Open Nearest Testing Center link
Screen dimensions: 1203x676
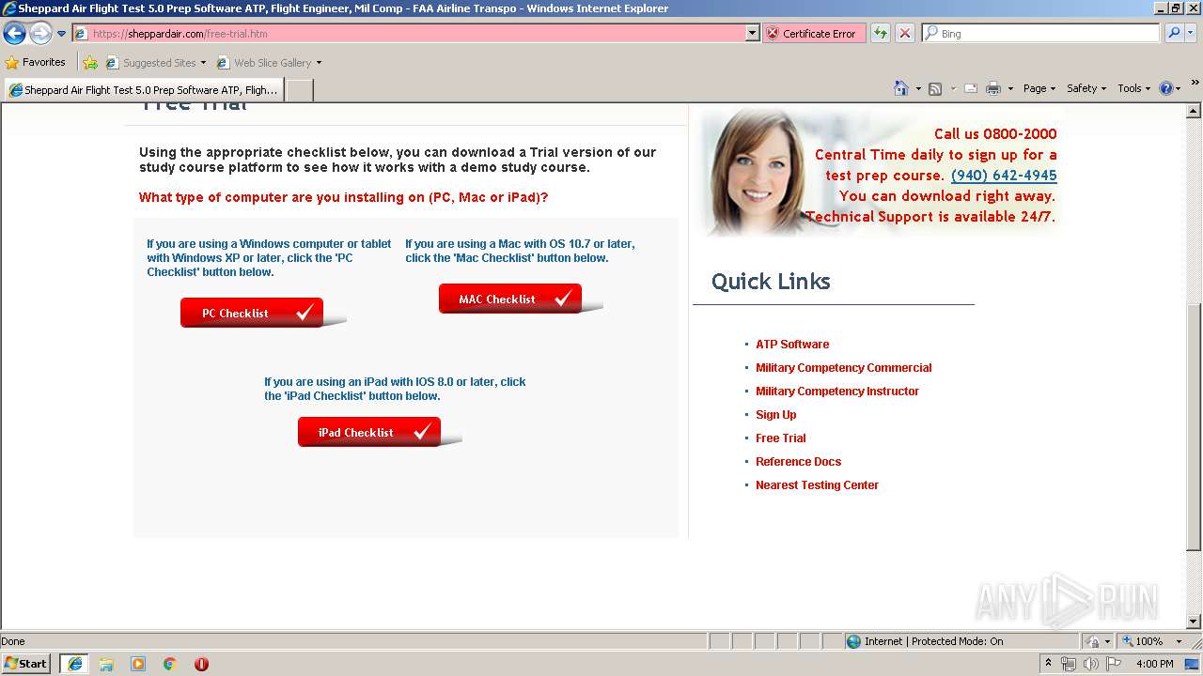[818, 485]
